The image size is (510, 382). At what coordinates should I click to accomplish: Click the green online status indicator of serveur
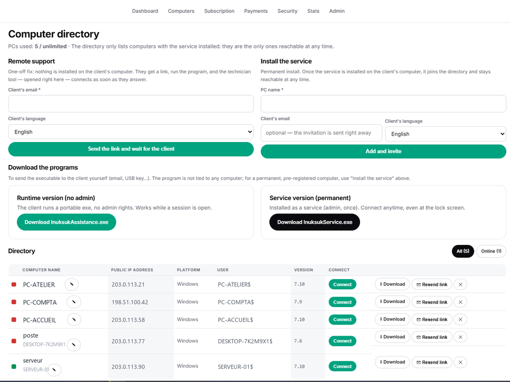click(14, 366)
